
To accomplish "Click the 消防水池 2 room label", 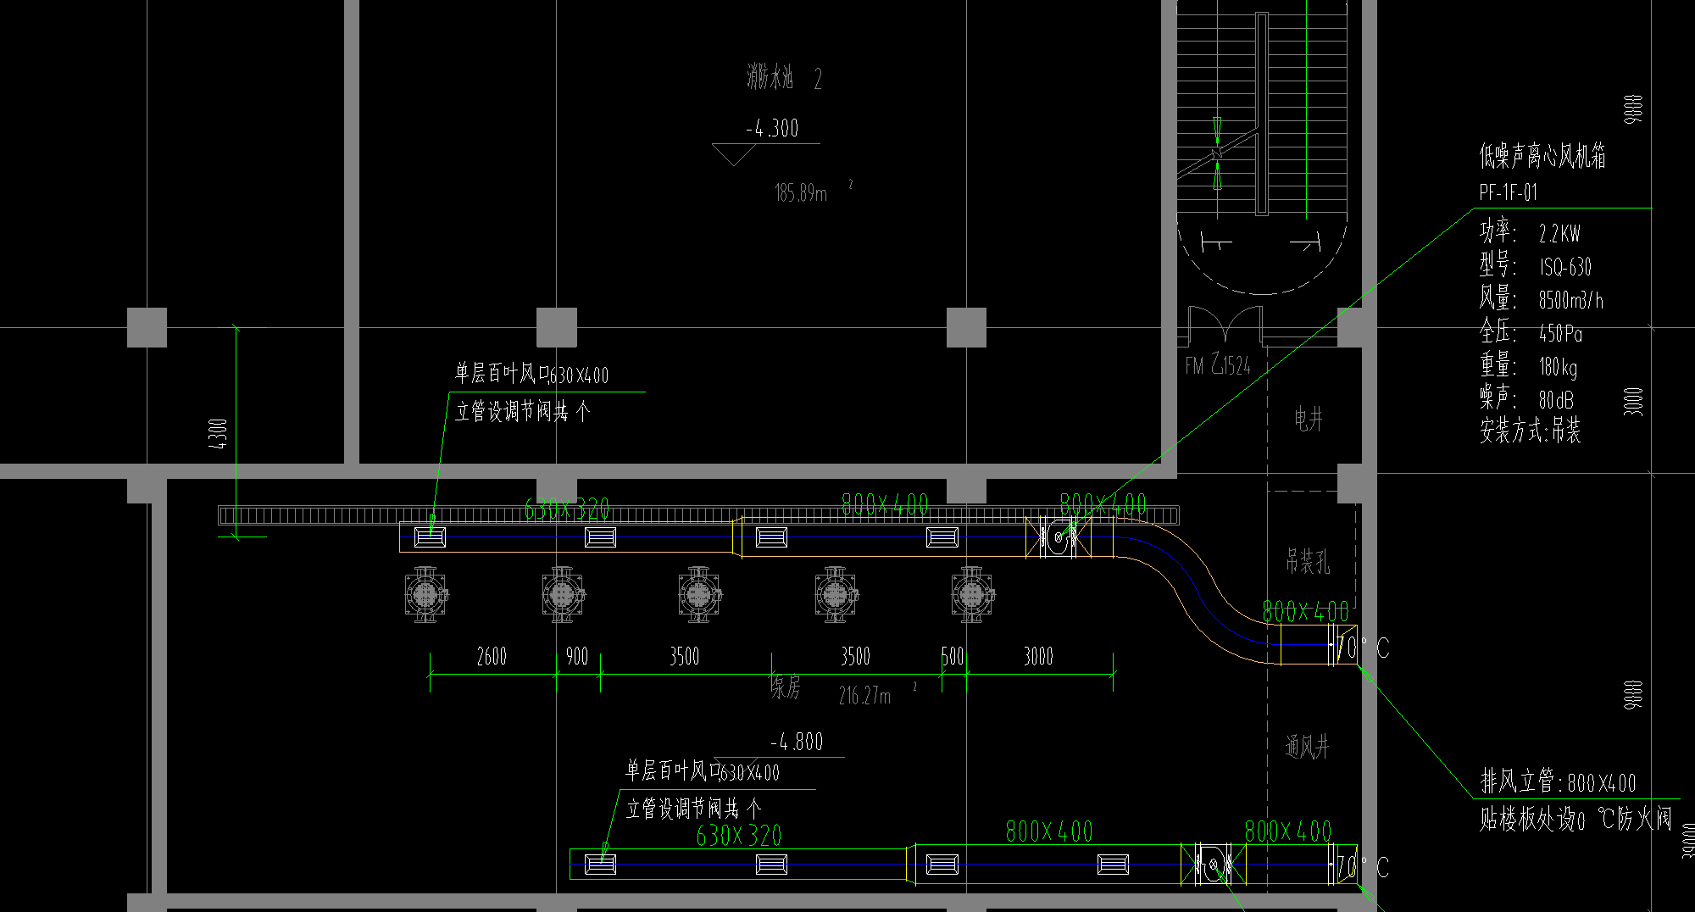I will [784, 78].
